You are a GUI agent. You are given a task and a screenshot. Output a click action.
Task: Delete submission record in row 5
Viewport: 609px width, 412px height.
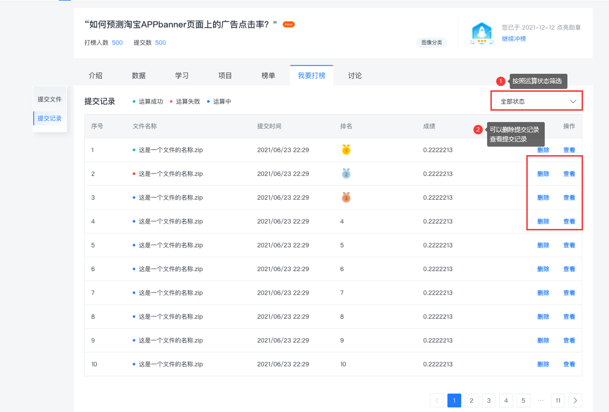pos(543,245)
